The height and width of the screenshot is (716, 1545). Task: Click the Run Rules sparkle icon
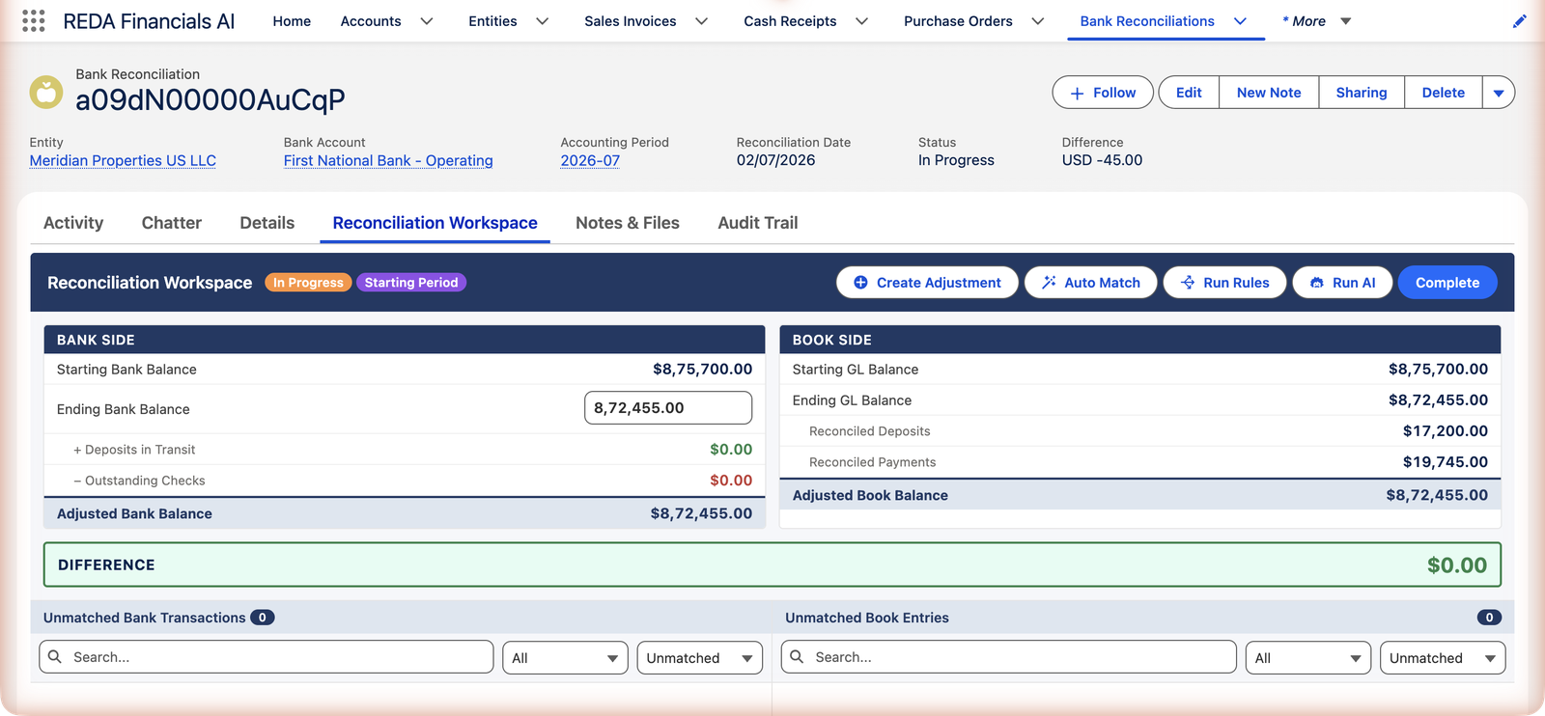[1188, 283]
